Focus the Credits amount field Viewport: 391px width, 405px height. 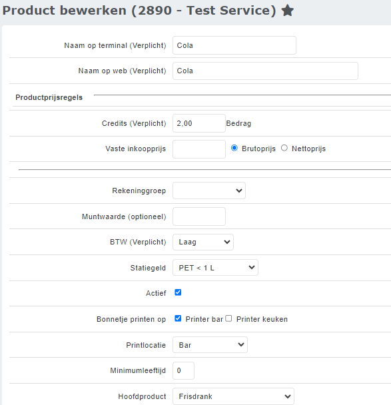pyautogui.click(x=199, y=123)
